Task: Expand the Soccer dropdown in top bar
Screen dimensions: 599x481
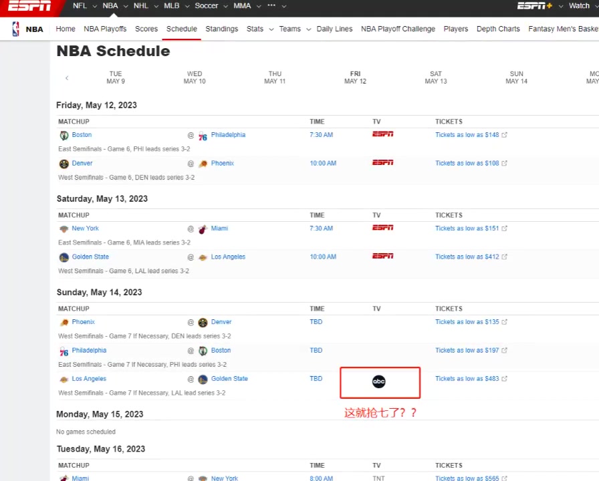Action: pos(226,6)
